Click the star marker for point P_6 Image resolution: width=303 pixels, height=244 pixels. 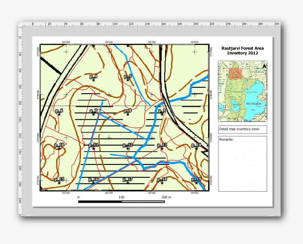pyautogui.click(x=58, y=115)
